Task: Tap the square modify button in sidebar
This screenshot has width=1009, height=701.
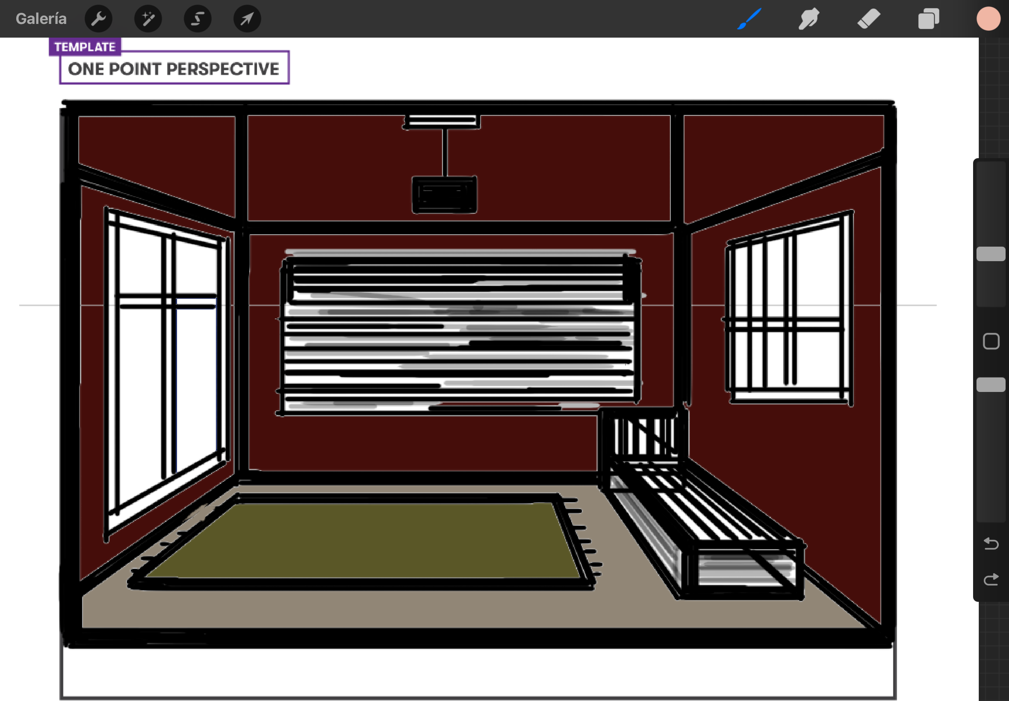Action: click(x=991, y=341)
